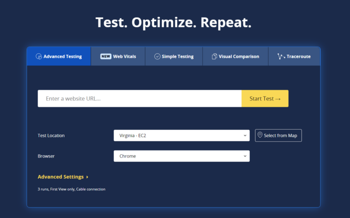Switch to the Web Vitals tab
Image resolution: width=350 pixels, height=218 pixels.
tap(118, 56)
